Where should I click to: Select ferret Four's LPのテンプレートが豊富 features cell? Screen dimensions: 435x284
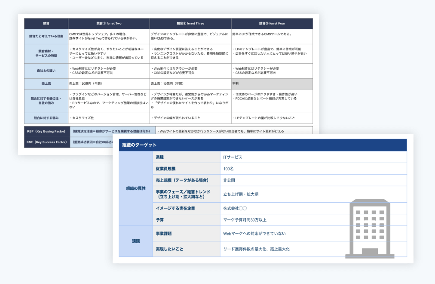click(x=272, y=54)
